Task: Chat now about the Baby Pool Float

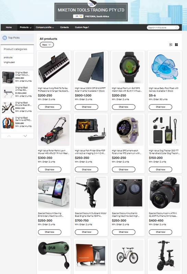Action: 161,107
